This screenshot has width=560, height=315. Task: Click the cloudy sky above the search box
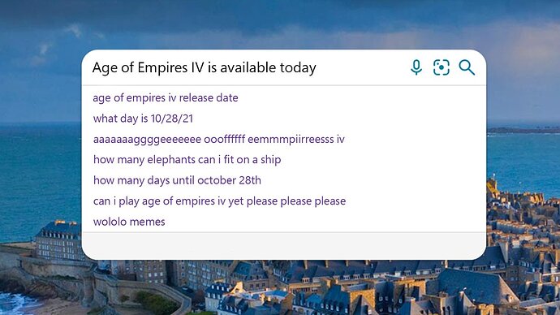point(278,25)
